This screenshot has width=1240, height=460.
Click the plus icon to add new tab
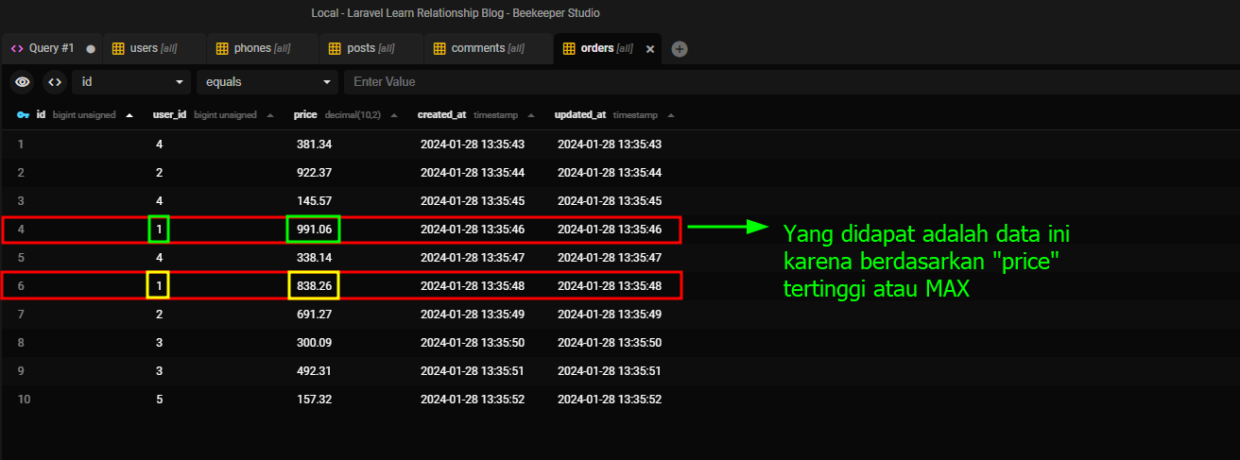pyautogui.click(x=680, y=49)
